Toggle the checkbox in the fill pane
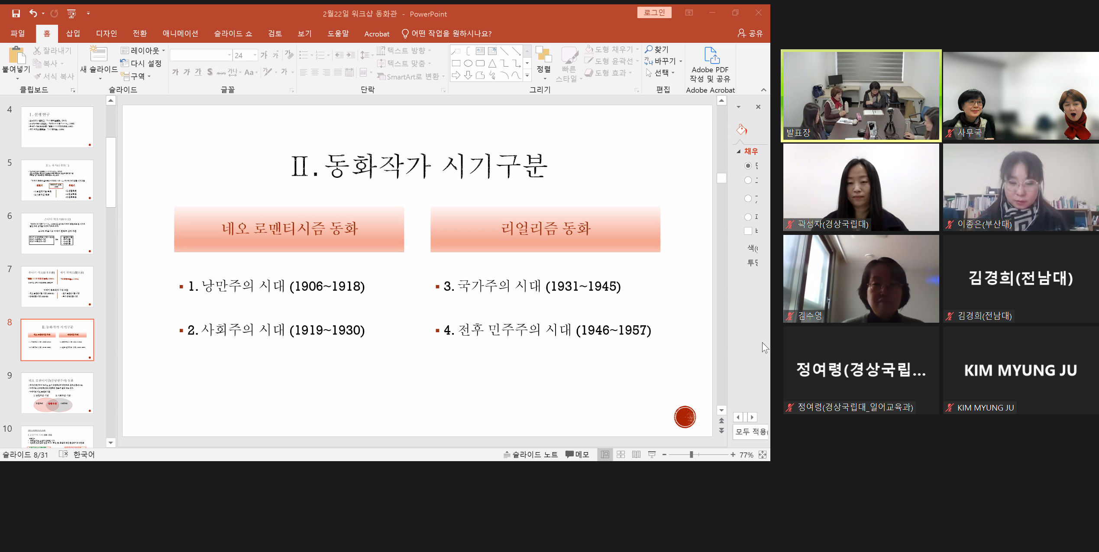Image resolution: width=1099 pixels, height=552 pixels. (748, 231)
